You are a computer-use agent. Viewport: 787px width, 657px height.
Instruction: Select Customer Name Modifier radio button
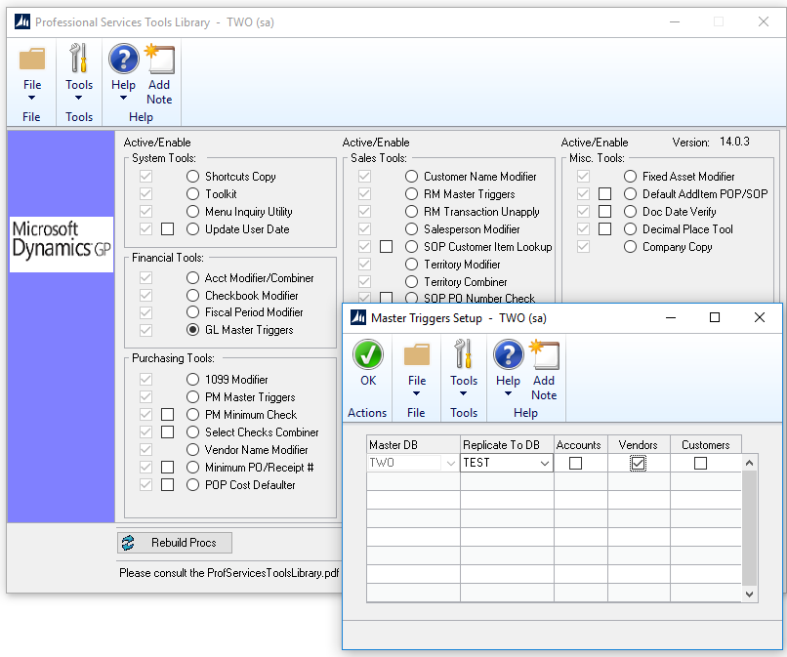[x=412, y=176]
